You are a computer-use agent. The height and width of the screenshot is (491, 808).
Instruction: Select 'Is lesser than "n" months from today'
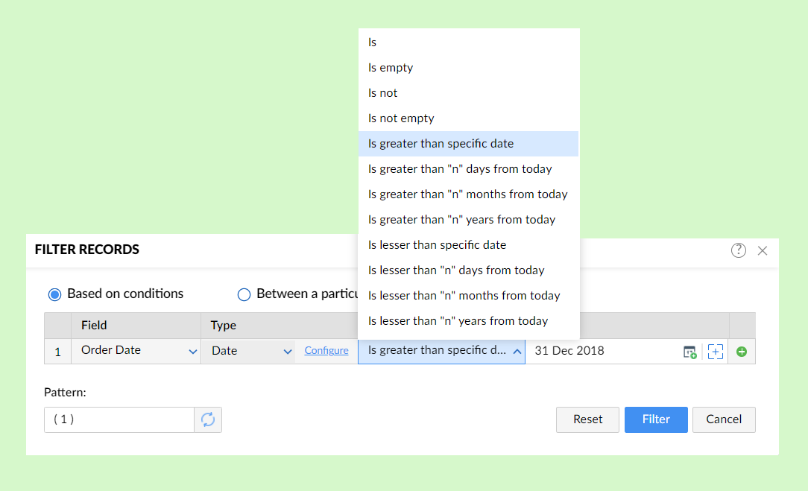[x=468, y=295]
